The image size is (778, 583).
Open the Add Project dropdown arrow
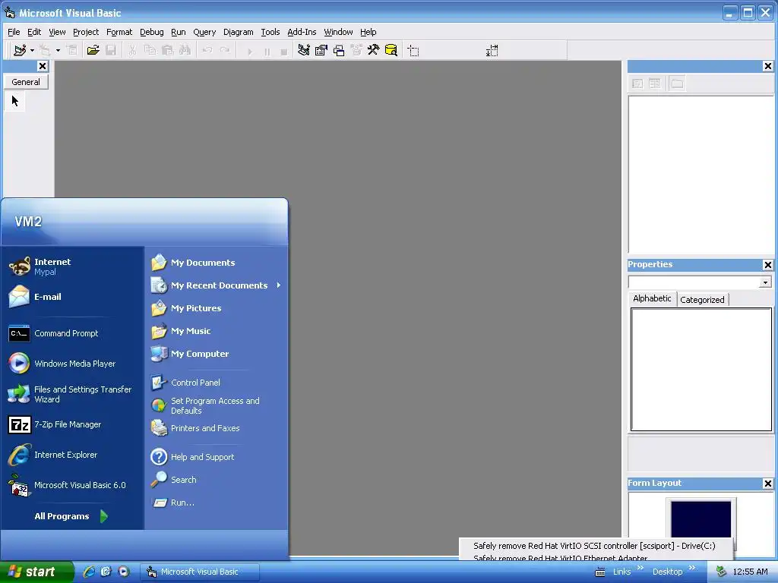pyautogui.click(x=32, y=50)
